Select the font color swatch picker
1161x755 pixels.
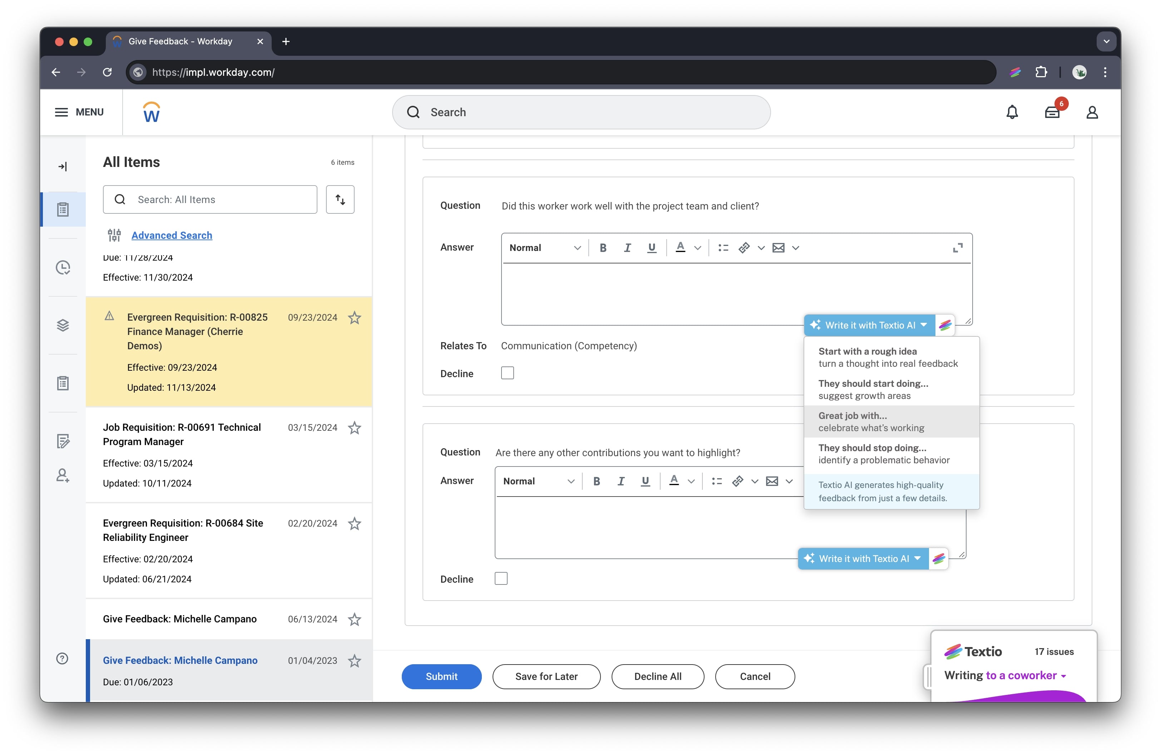(x=681, y=247)
